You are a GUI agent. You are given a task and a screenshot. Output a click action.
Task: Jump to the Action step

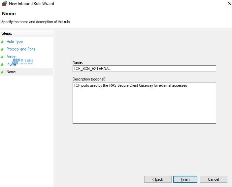(11, 57)
